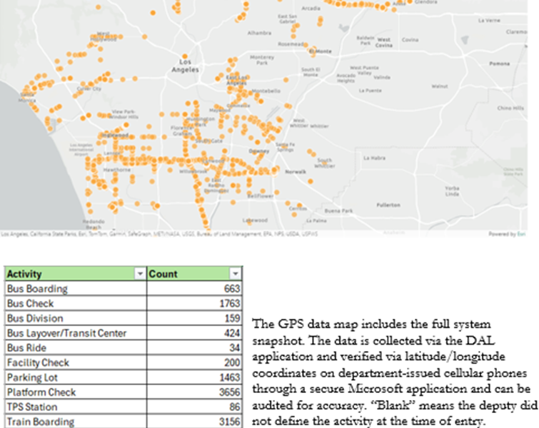Select the count value 1763
539x428 pixels.
pyautogui.click(x=228, y=304)
